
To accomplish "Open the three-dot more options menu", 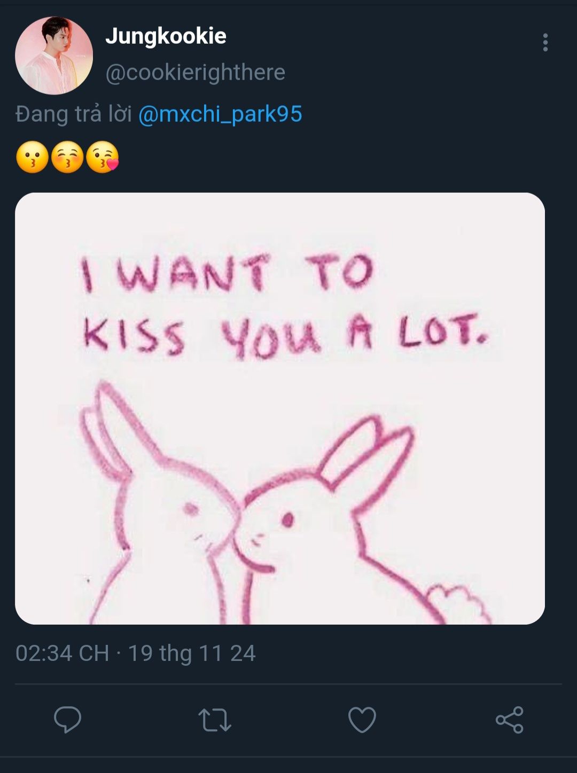I will (x=545, y=42).
